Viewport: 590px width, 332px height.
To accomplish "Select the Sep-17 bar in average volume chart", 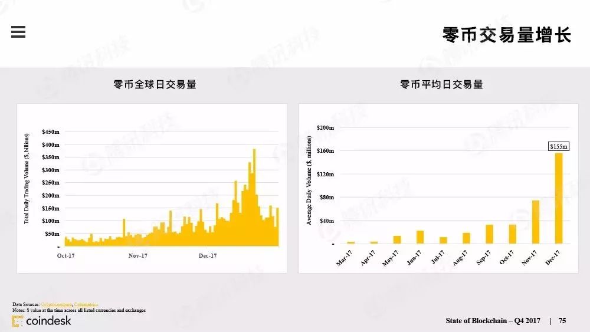I will 489,234.
